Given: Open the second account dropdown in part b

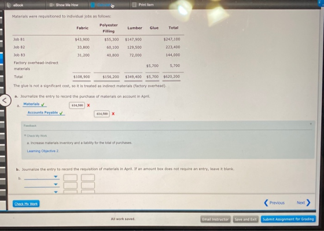Looking at the screenshot, I should coord(42,185).
